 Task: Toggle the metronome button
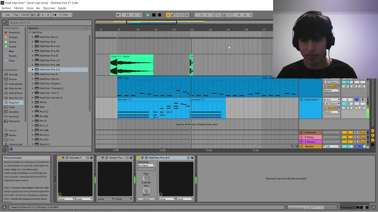55,15
